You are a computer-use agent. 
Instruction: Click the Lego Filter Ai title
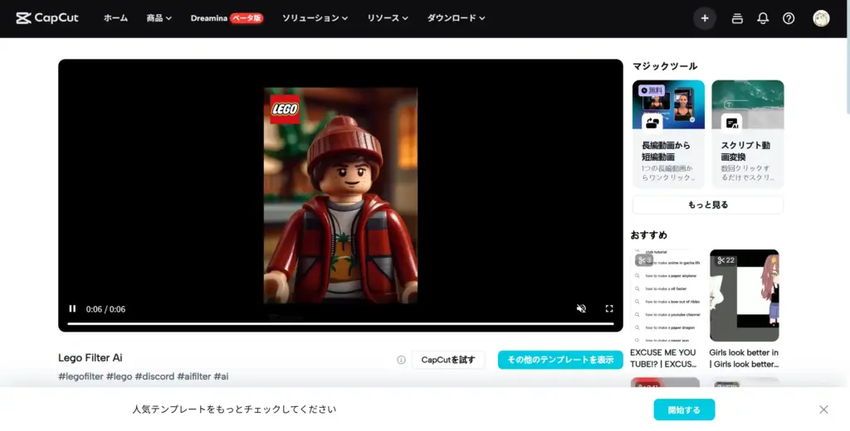click(x=90, y=358)
